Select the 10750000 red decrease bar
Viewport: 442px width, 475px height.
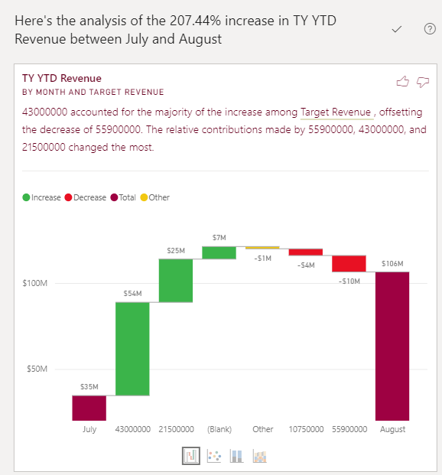pyautogui.click(x=306, y=252)
